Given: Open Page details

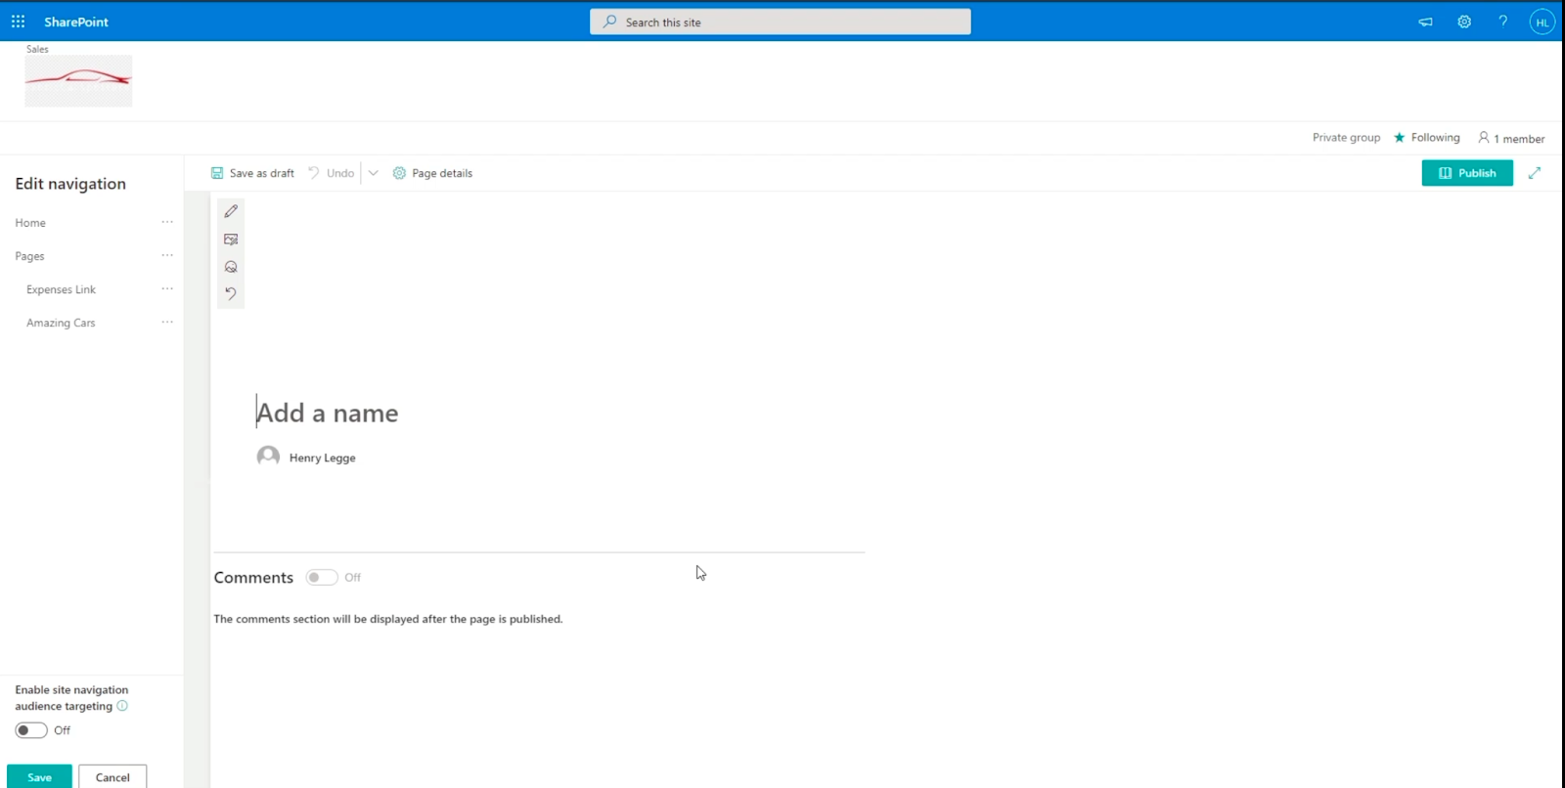Looking at the screenshot, I should pyautogui.click(x=432, y=173).
